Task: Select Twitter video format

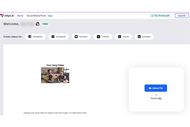Action: (103, 37)
